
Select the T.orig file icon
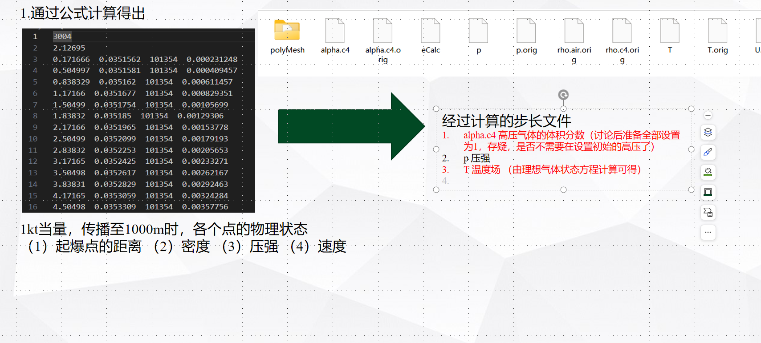click(718, 30)
